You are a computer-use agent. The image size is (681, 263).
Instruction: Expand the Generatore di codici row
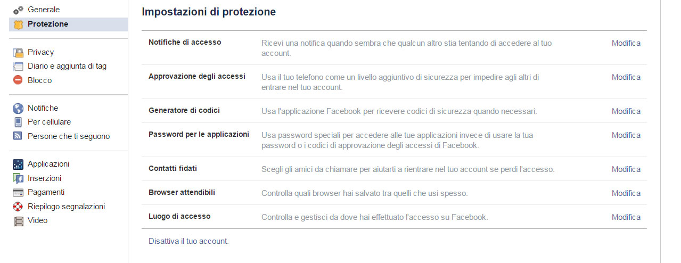point(394,111)
